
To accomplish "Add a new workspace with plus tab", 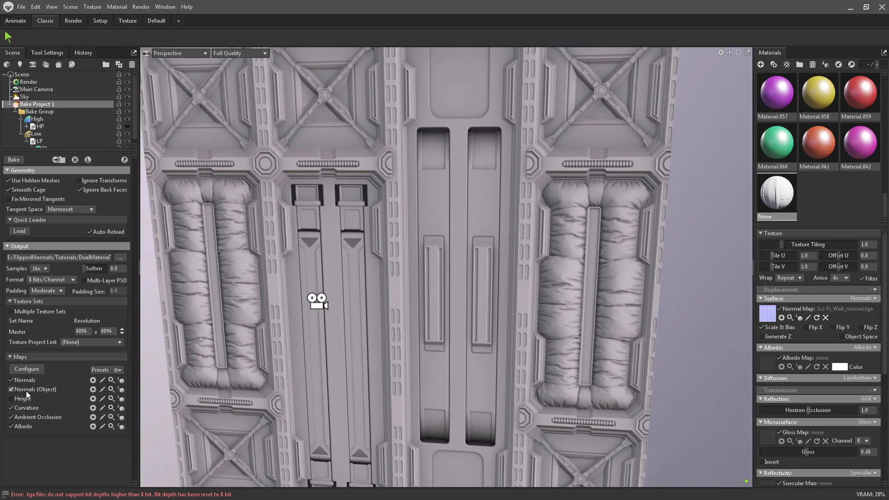I will [x=178, y=21].
